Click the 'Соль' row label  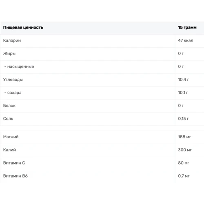(x=8, y=119)
